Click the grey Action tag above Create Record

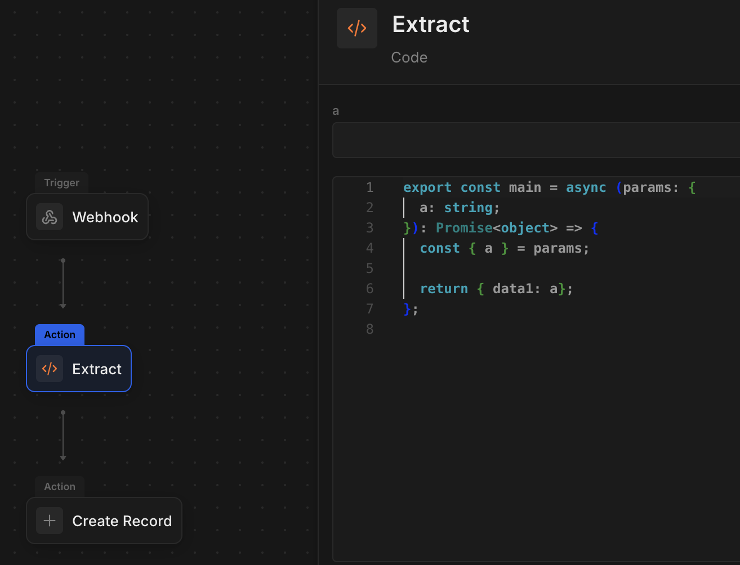click(x=60, y=487)
